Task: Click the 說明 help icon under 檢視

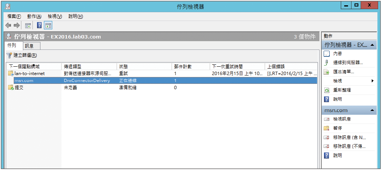Action: 327,99
